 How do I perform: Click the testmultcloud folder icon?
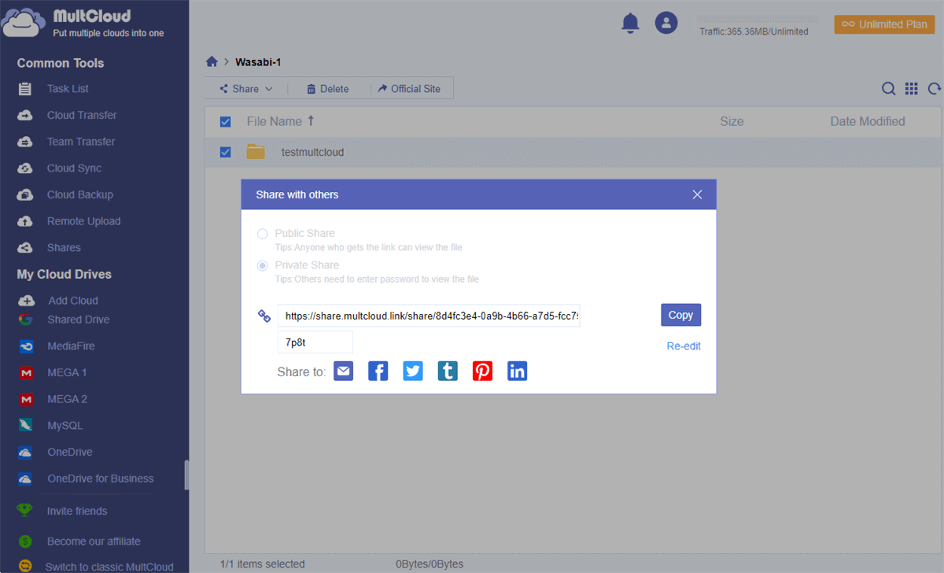click(256, 152)
